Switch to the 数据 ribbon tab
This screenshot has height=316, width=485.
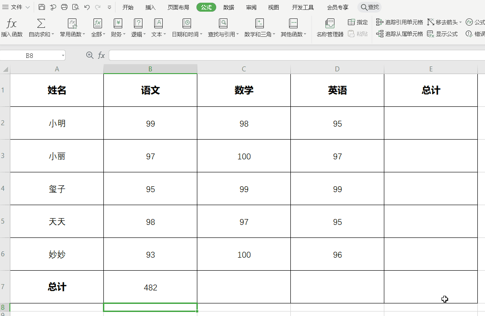click(x=229, y=7)
